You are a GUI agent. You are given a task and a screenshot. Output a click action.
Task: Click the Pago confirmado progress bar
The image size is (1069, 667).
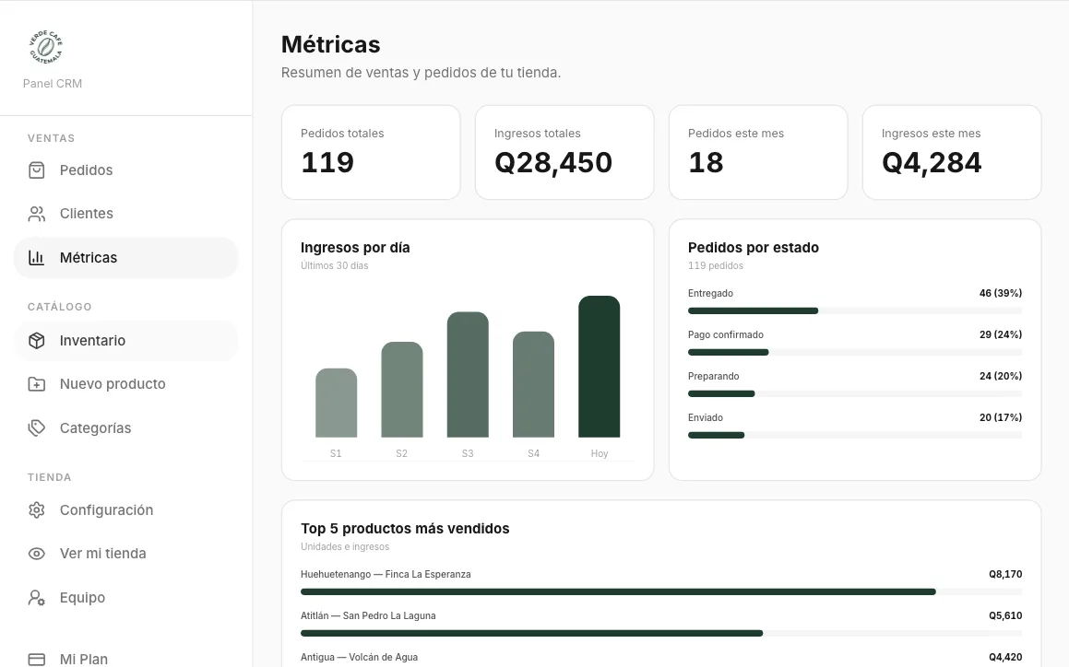coord(855,352)
